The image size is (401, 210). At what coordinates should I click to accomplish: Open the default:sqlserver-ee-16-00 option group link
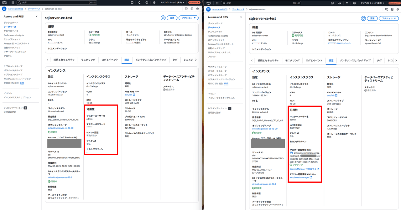[61, 128]
